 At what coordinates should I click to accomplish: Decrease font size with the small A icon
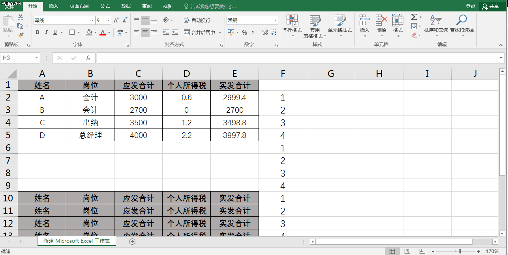(x=125, y=20)
